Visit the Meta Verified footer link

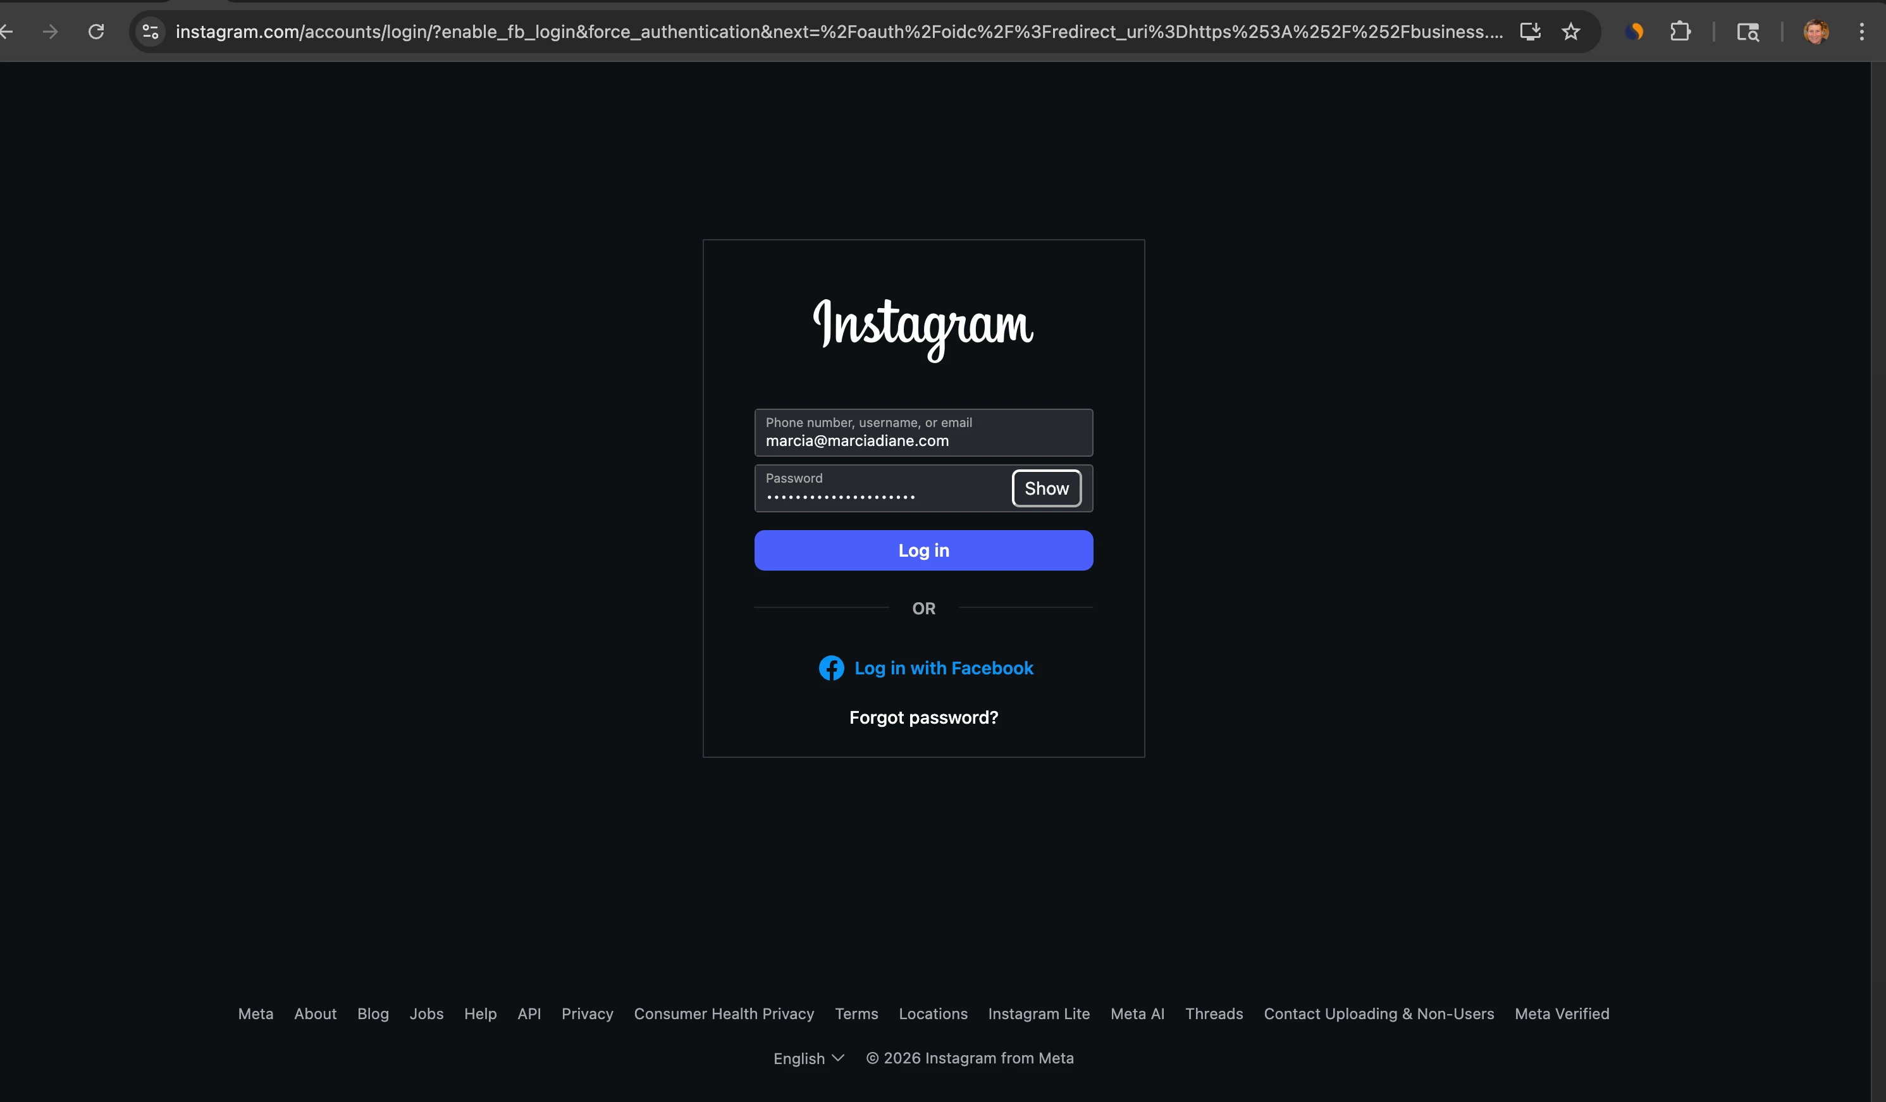(x=1561, y=1013)
